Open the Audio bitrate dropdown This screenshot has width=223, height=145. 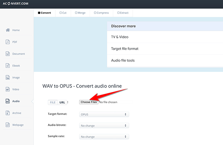[x=104, y=126]
